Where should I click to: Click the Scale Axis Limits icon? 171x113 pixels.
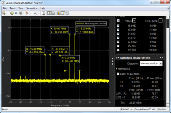point(43,13)
